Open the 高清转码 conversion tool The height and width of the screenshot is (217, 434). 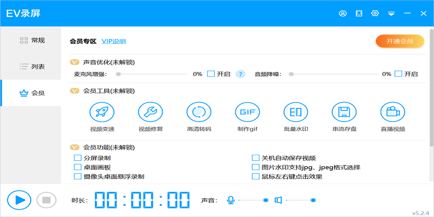click(199, 112)
